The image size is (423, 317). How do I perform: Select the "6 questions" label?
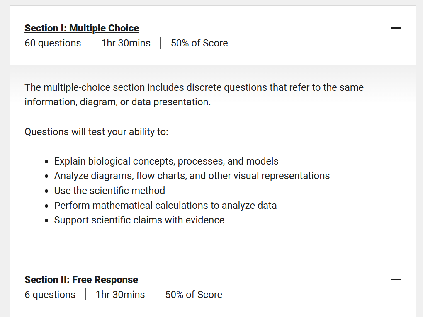point(50,295)
